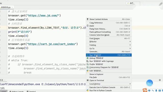Image resolution: width=163 pixels, height=92 pixels.
Task: Expand the Local History submenu arrow
Action: click(130, 84)
